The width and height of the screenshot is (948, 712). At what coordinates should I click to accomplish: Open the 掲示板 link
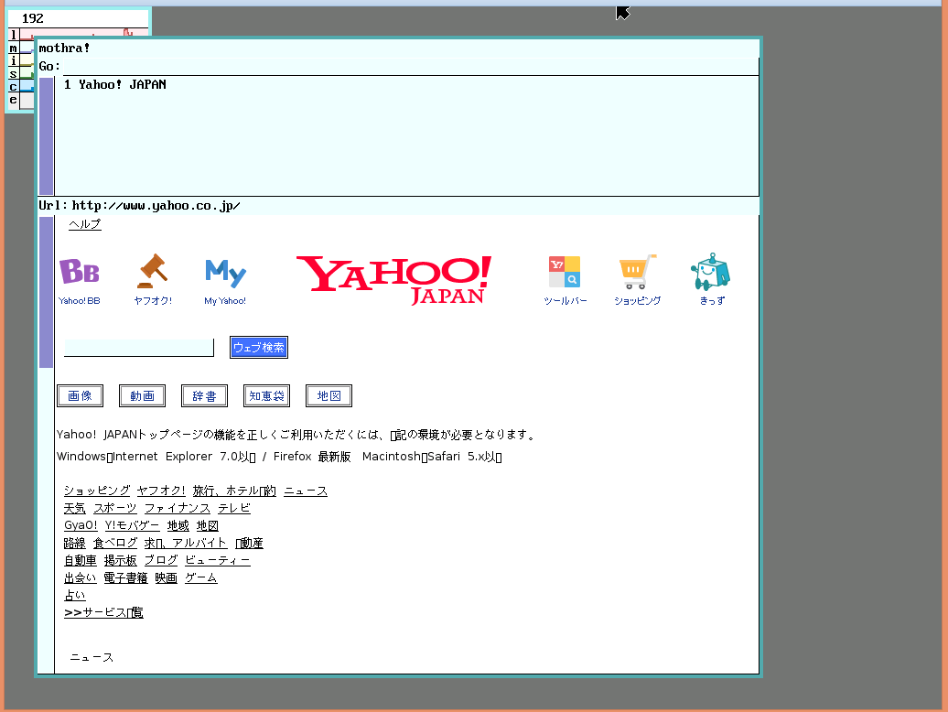pyautogui.click(x=120, y=560)
